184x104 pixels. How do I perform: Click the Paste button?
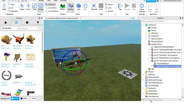(x=4, y=7)
